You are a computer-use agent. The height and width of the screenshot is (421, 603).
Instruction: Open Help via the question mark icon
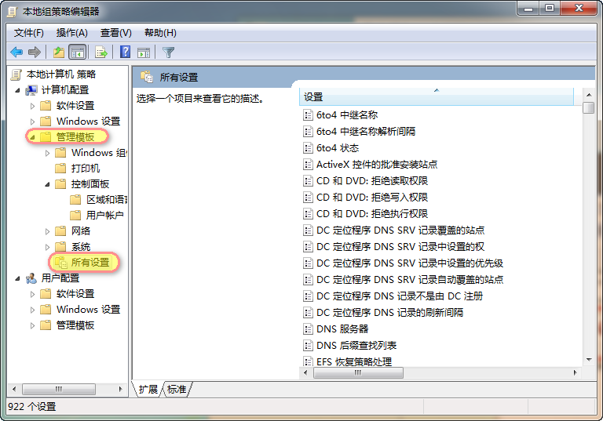pyautogui.click(x=125, y=53)
